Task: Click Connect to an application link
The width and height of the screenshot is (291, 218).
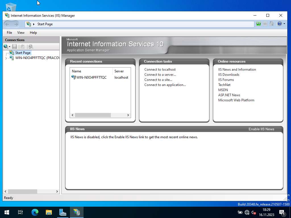Action: (x=165, y=85)
